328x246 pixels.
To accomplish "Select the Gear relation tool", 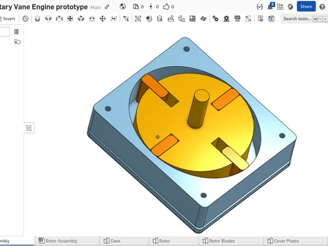I will pyautogui.click(x=215, y=18).
